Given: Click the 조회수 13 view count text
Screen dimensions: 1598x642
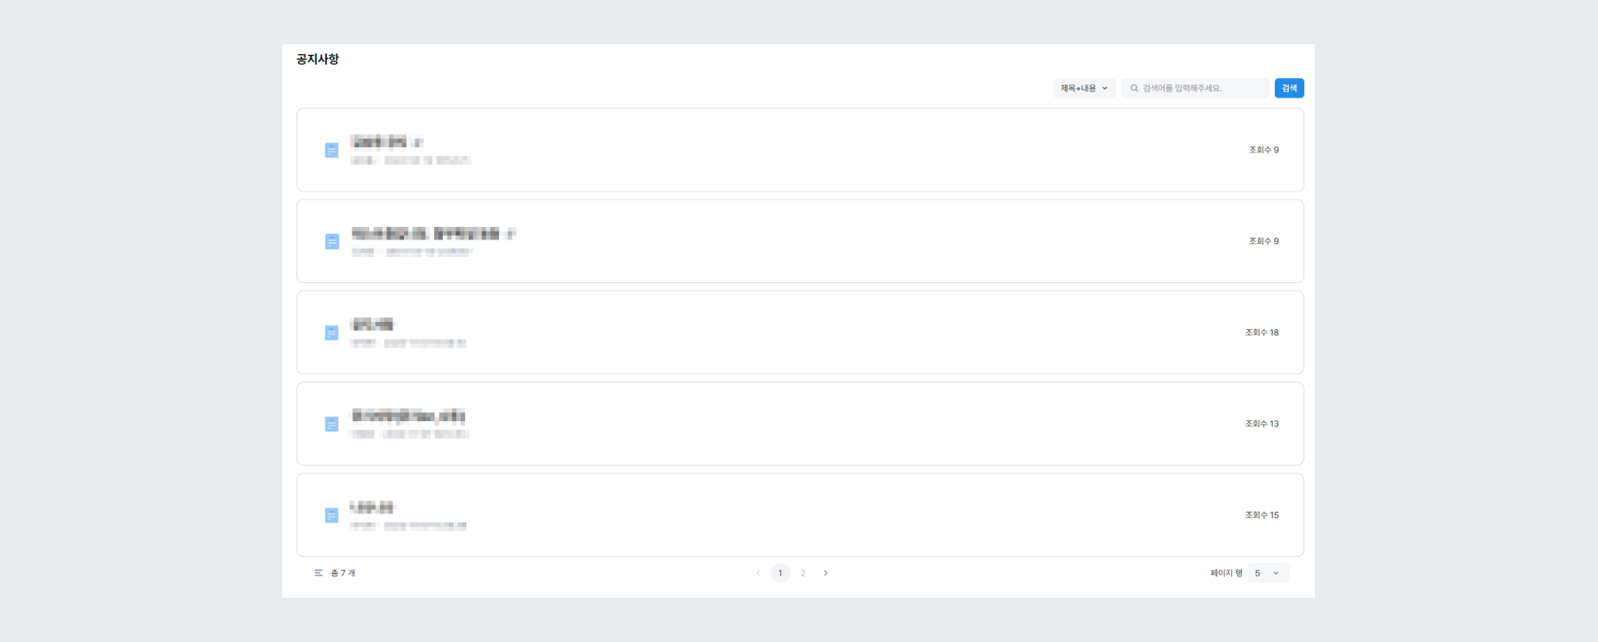Looking at the screenshot, I should tap(1262, 424).
